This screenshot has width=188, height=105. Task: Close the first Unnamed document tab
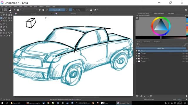(51, 14)
